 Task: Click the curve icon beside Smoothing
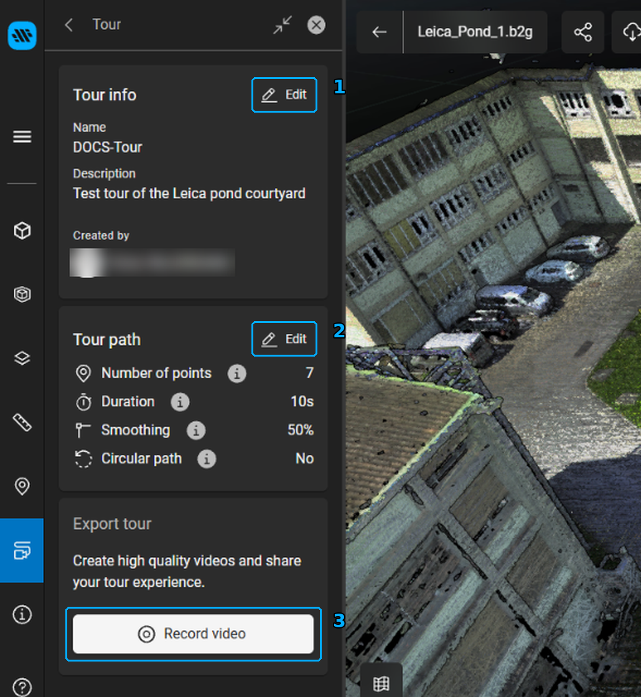(83, 430)
